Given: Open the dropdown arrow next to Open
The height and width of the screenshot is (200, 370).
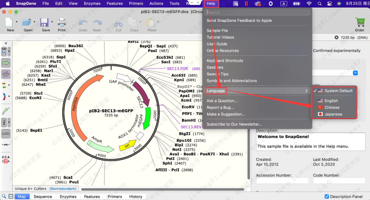Looking at the screenshot, I should coord(34,22).
